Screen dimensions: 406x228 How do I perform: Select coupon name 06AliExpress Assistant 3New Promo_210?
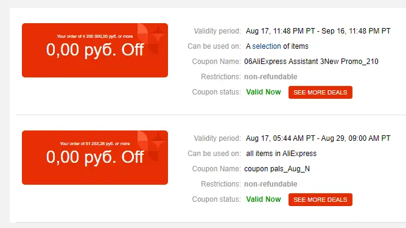311,62
